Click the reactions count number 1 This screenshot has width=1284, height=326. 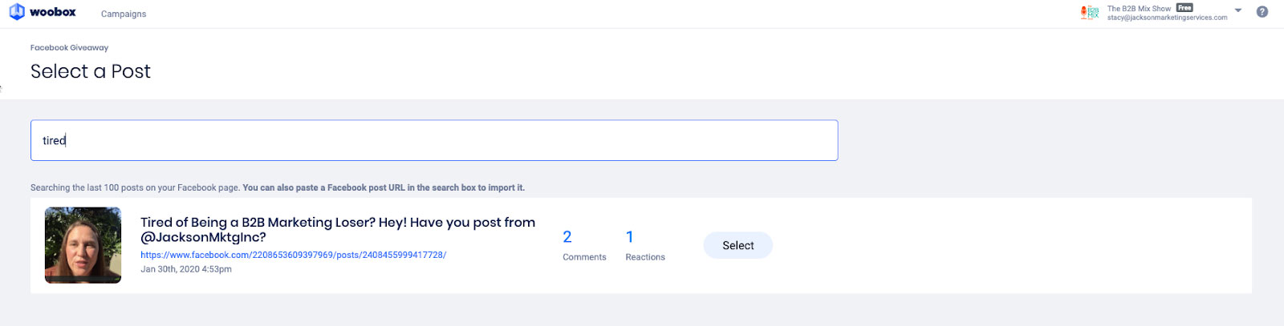(630, 237)
